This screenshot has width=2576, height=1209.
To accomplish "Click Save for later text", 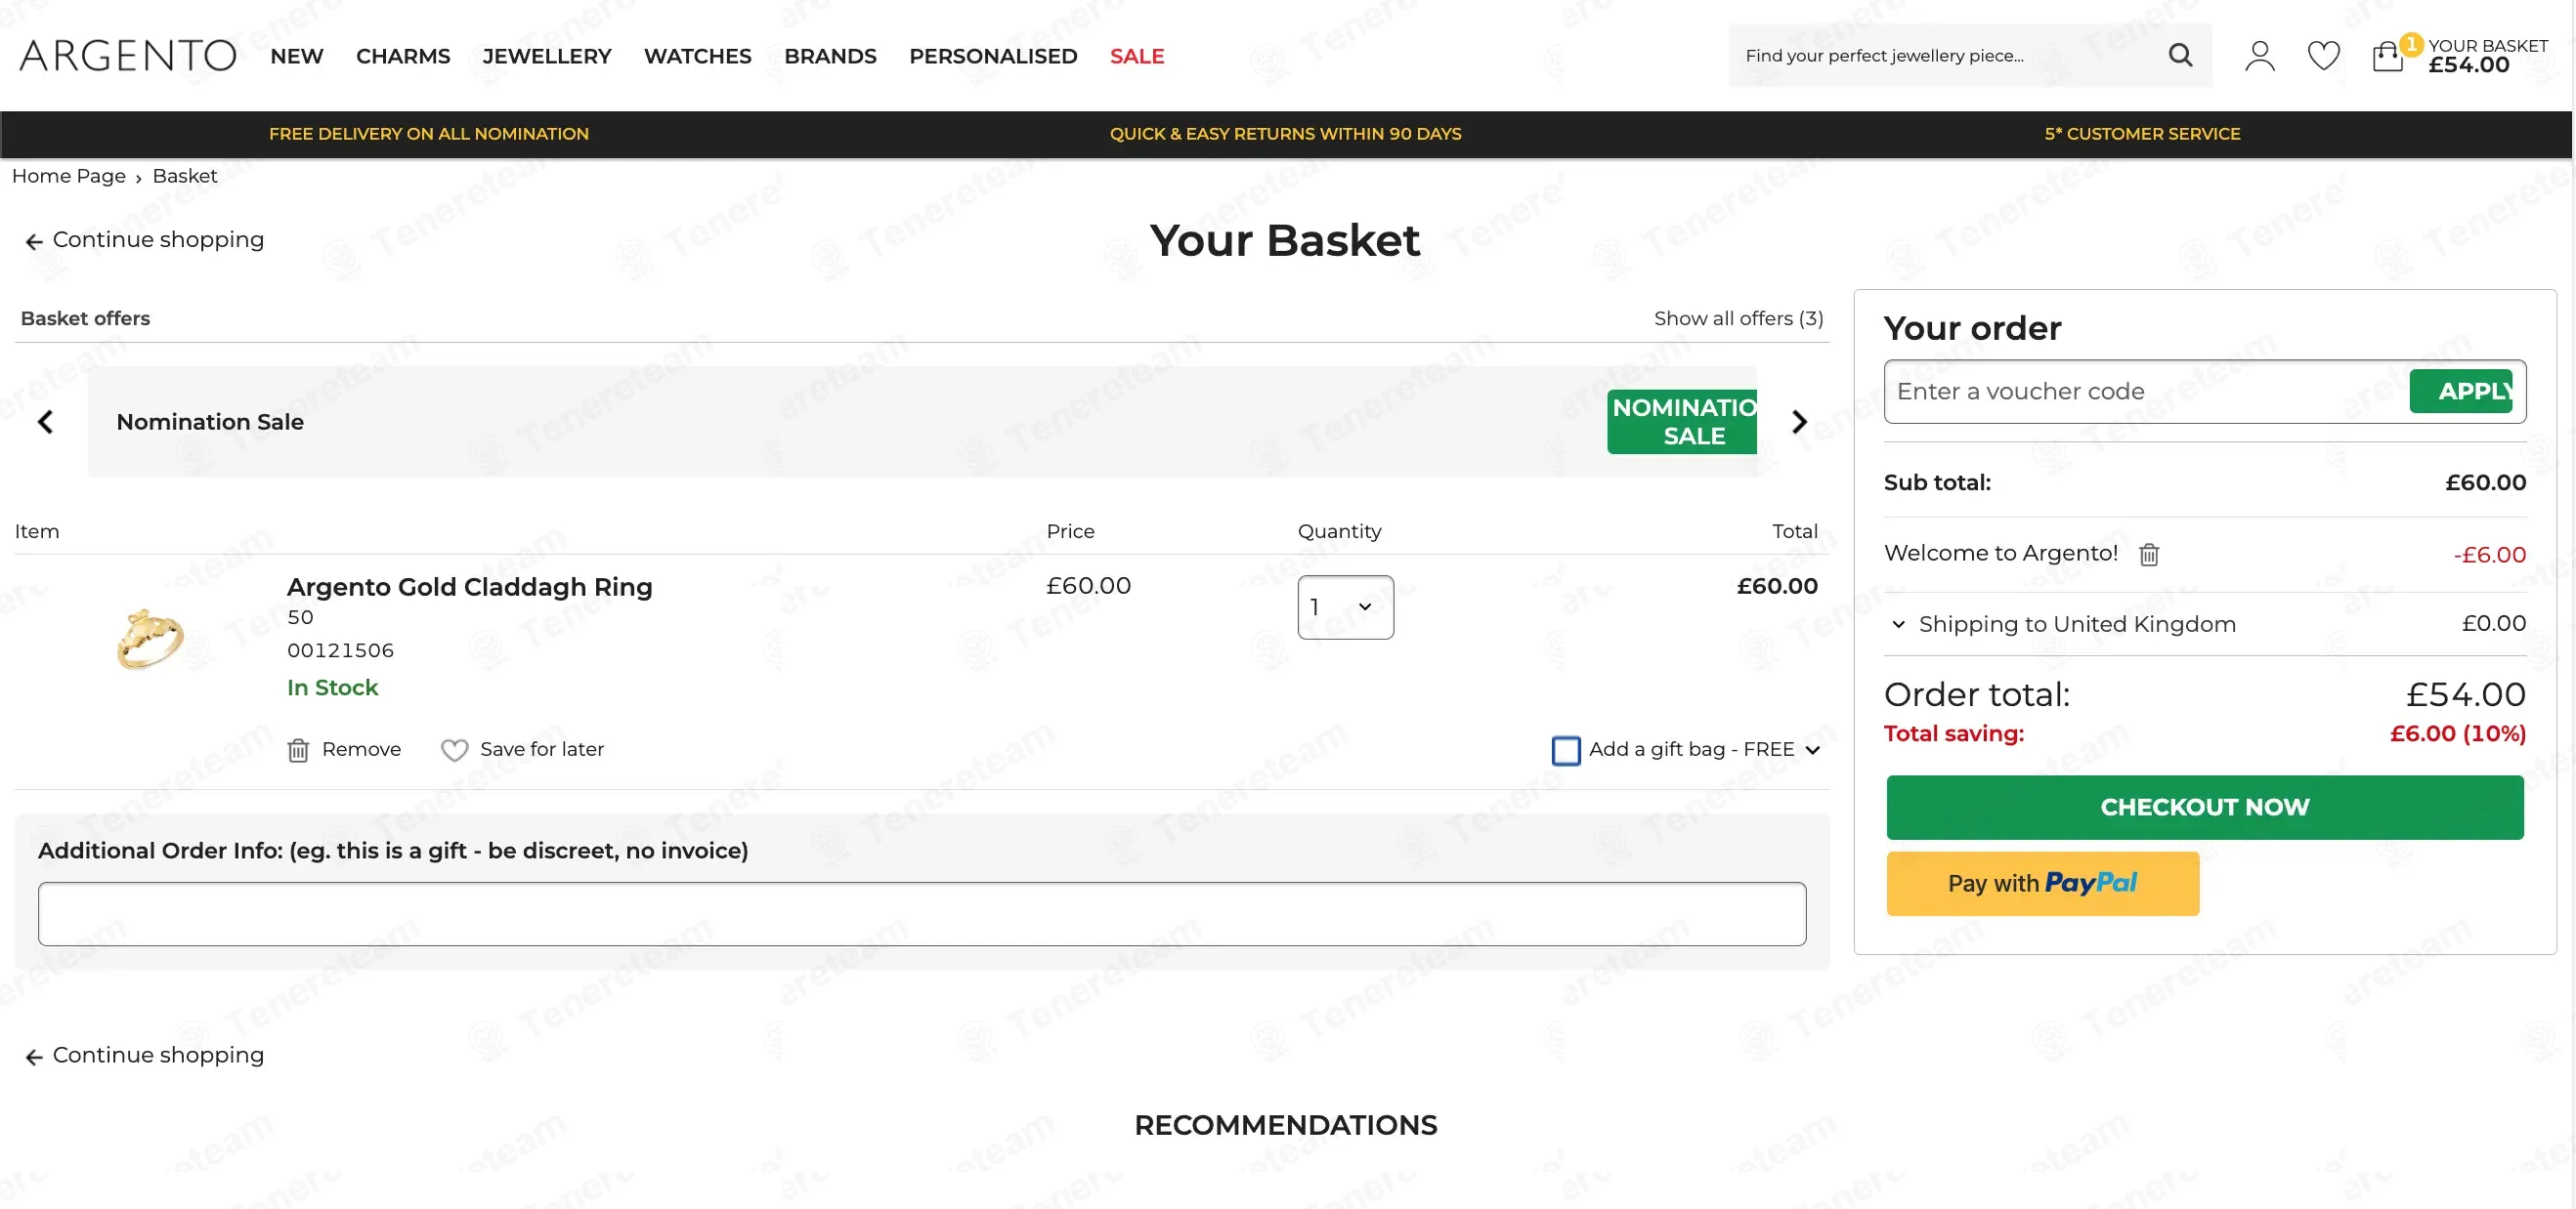I will 542,749.
